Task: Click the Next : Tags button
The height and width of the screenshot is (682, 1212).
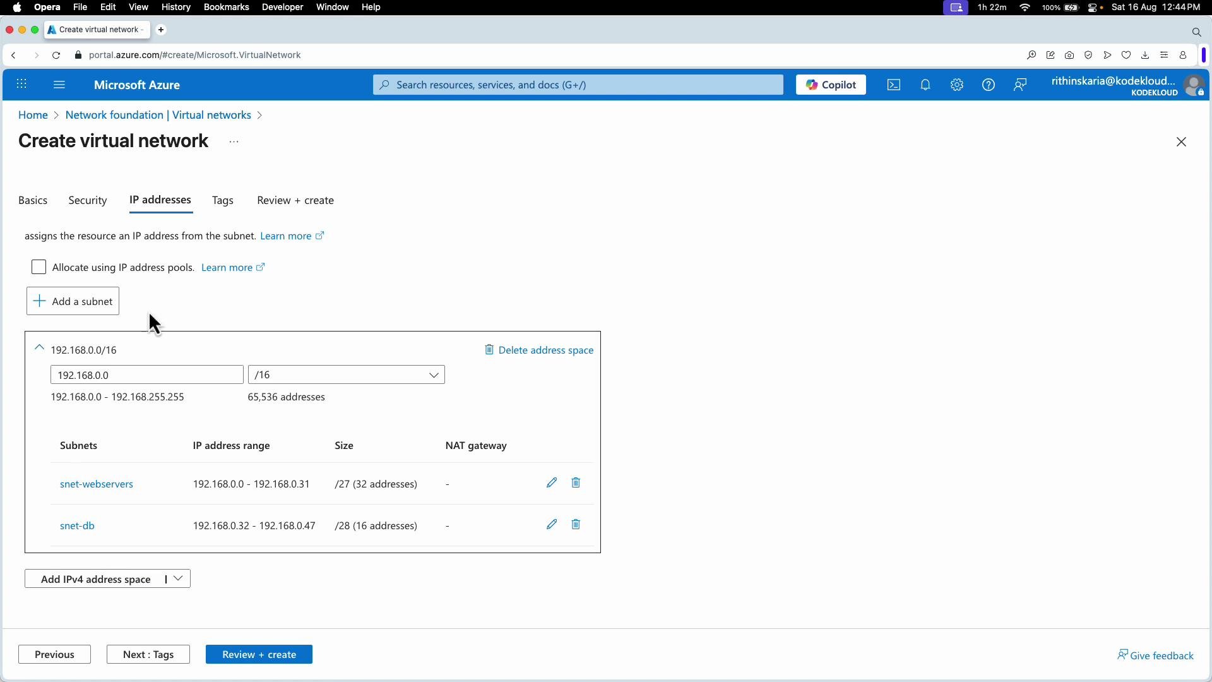Action: 148,654
